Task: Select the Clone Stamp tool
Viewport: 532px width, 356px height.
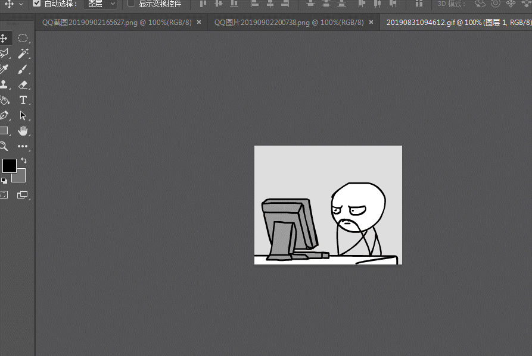Action: 4,84
